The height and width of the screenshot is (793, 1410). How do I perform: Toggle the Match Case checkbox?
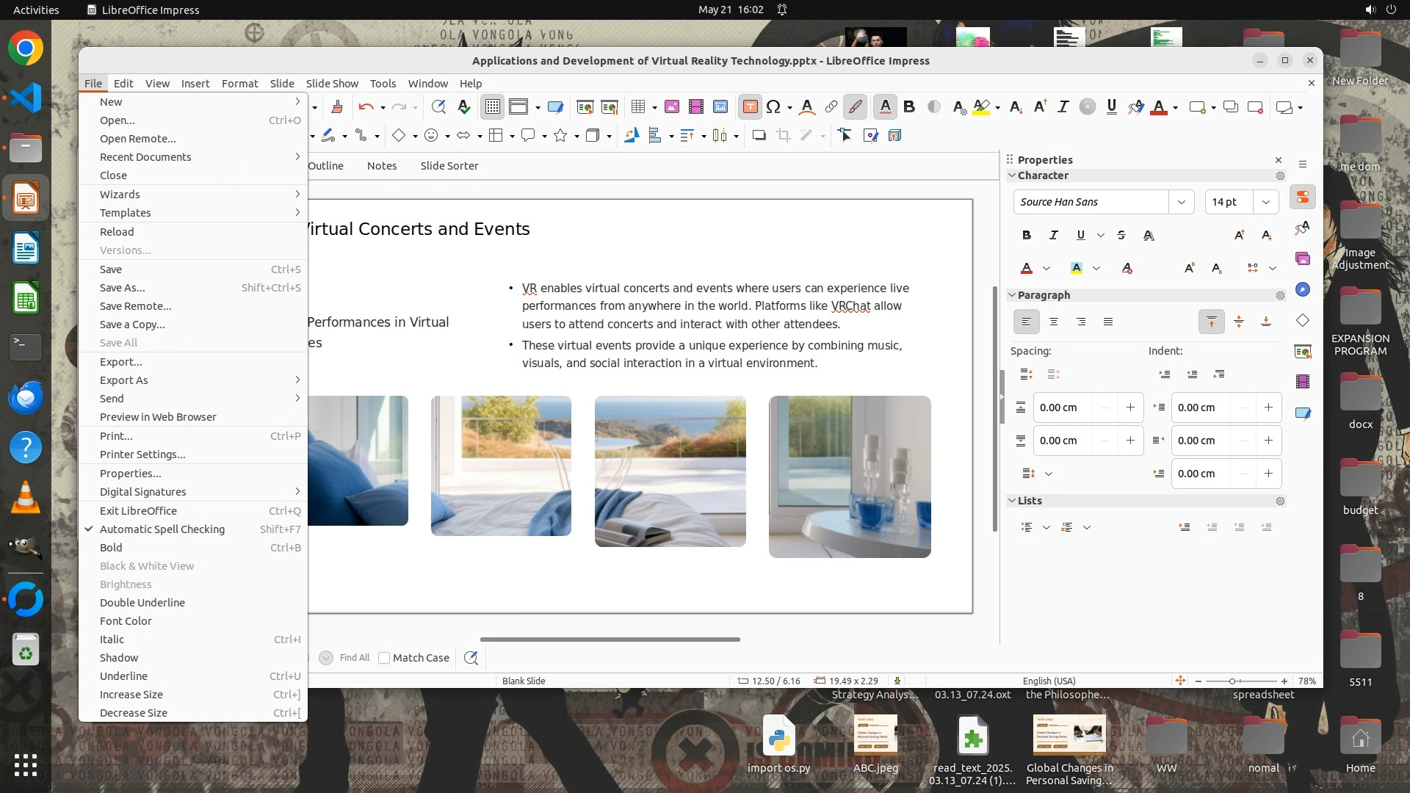tap(384, 658)
